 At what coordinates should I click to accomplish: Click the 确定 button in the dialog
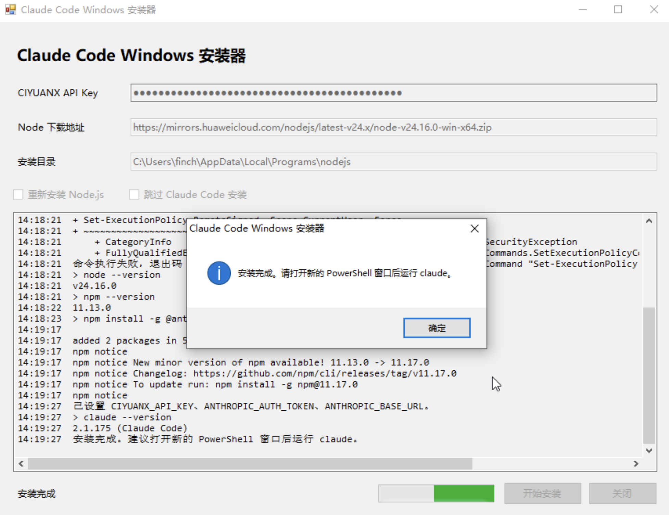click(437, 328)
